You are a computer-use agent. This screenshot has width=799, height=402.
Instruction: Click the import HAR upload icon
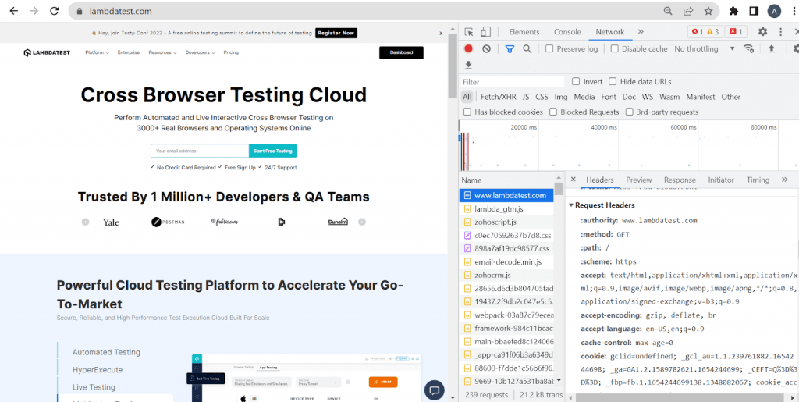772,48
